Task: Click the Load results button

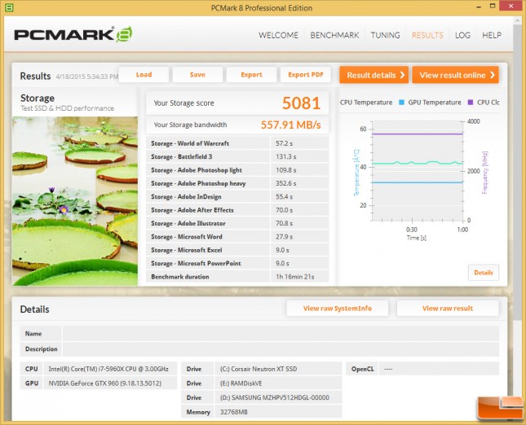Action: tap(144, 75)
